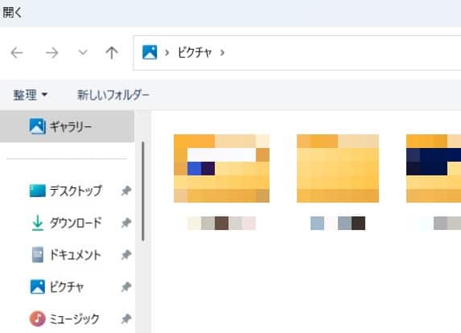Image resolution: width=461 pixels, height=333 pixels.
Task: Expand chevron before ピクチャ in address bar
Action: 167,53
